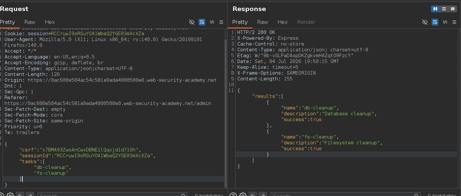The image size is (461, 196).
Task: Click "fs-cleanup" in the request tasks array
Action: pos(51,173)
